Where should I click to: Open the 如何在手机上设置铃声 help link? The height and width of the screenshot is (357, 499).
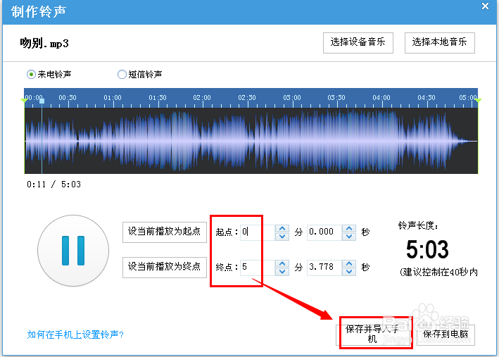point(75,334)
